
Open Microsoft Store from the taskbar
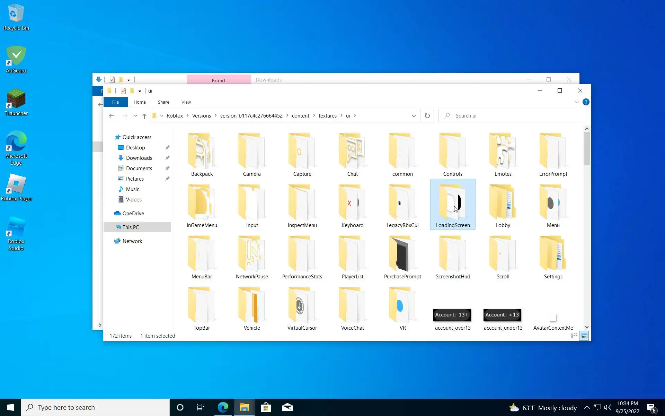click(x=266, y=407)
